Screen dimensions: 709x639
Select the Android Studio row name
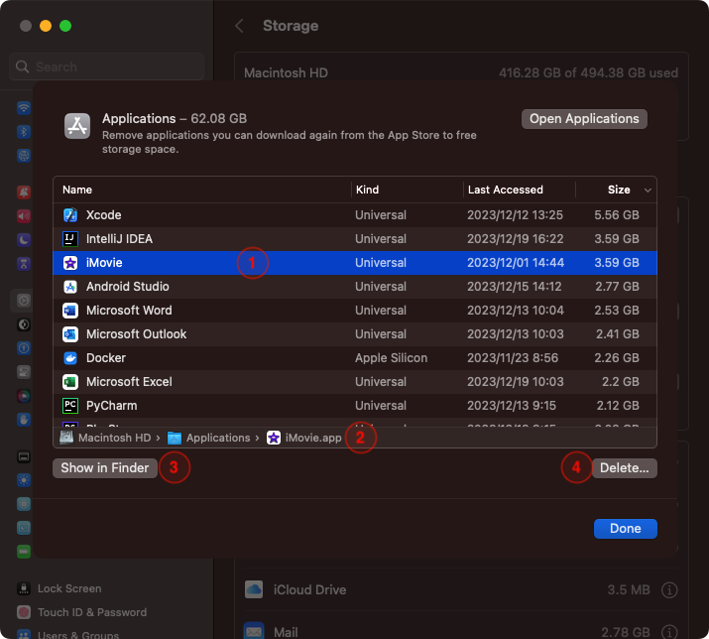[128, 287]
